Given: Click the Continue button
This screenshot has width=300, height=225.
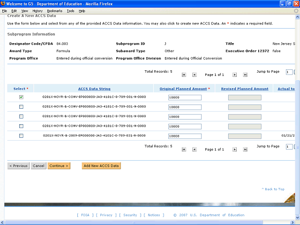Looking at the screenshot, I should (59, 166).
